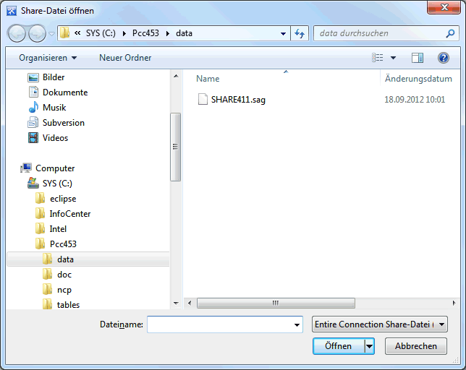Viewport: 466px width, 370px height.
Task: Open the Dateiname history dropdown arrow
Action: [x=297, y=326]
